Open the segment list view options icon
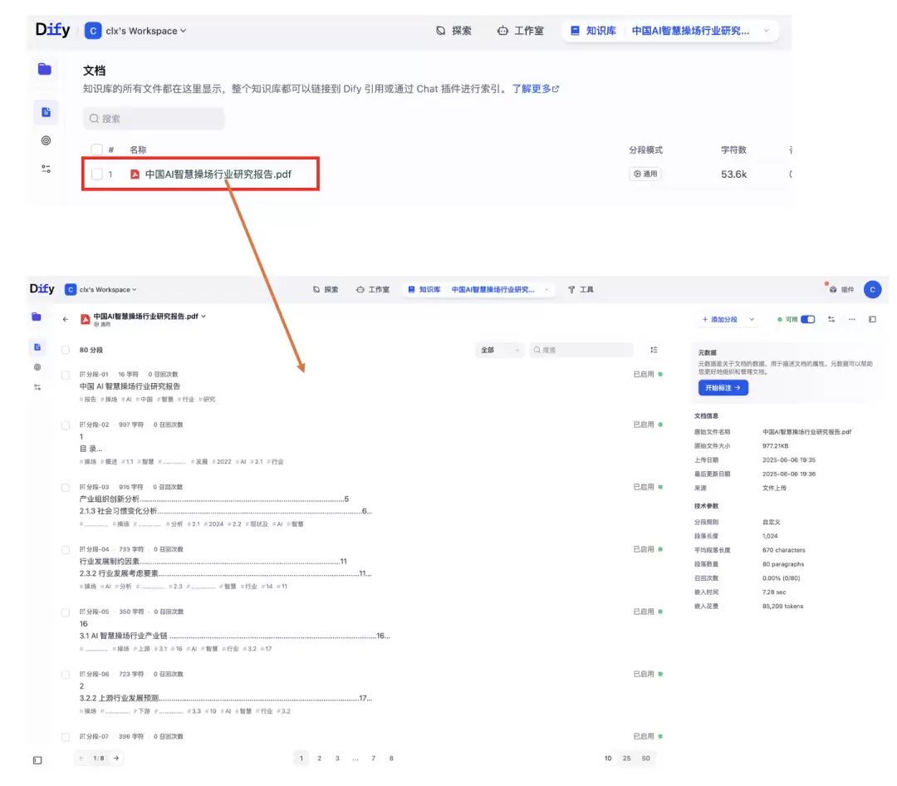Viewport: 897px width, 786px height. pos(654,350)
